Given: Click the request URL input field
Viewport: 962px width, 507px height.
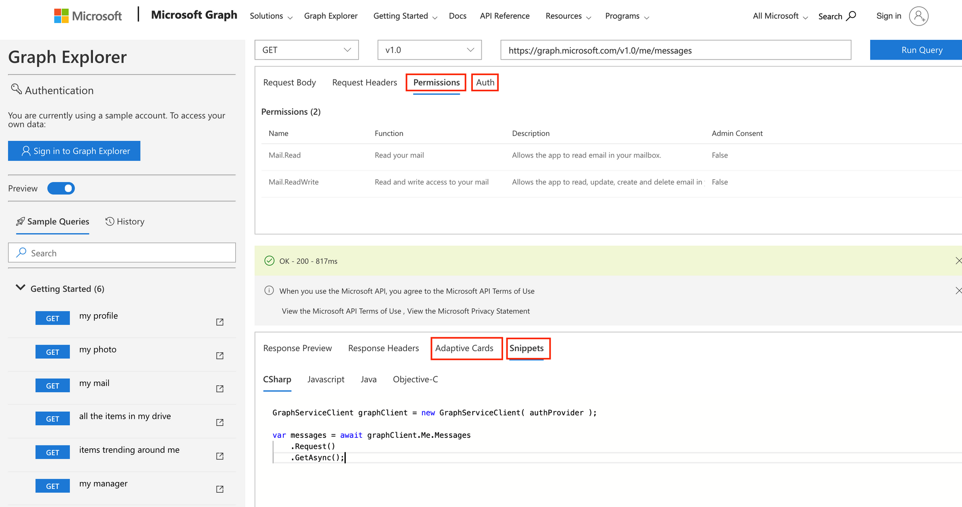Looking at the screenshot, I should [x=676, y=50].
